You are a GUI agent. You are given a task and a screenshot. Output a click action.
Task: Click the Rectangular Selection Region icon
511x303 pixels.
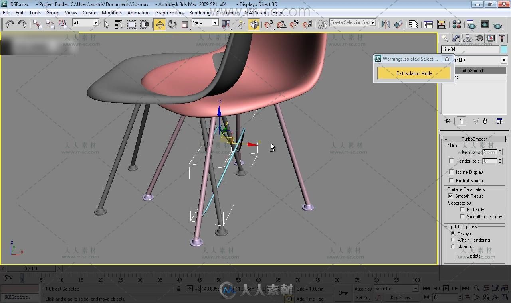[132, 24]
